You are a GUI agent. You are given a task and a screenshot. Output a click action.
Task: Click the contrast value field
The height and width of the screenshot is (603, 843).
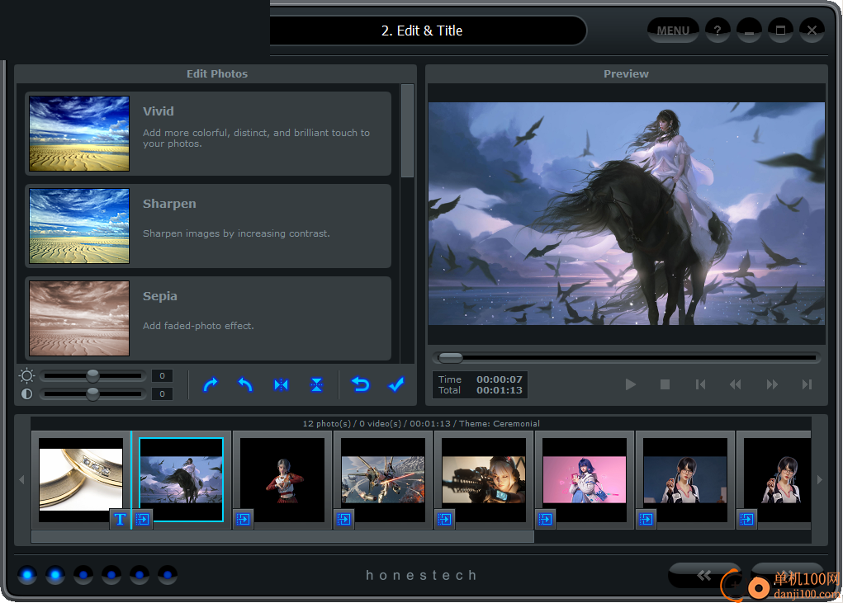162,394
